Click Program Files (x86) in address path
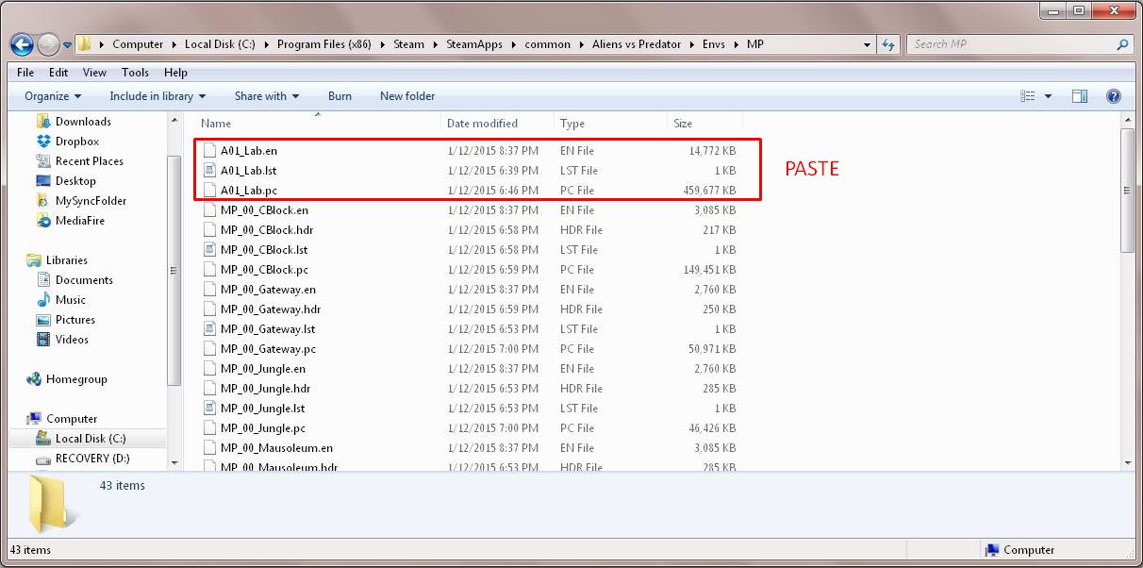 click(323, 44)
